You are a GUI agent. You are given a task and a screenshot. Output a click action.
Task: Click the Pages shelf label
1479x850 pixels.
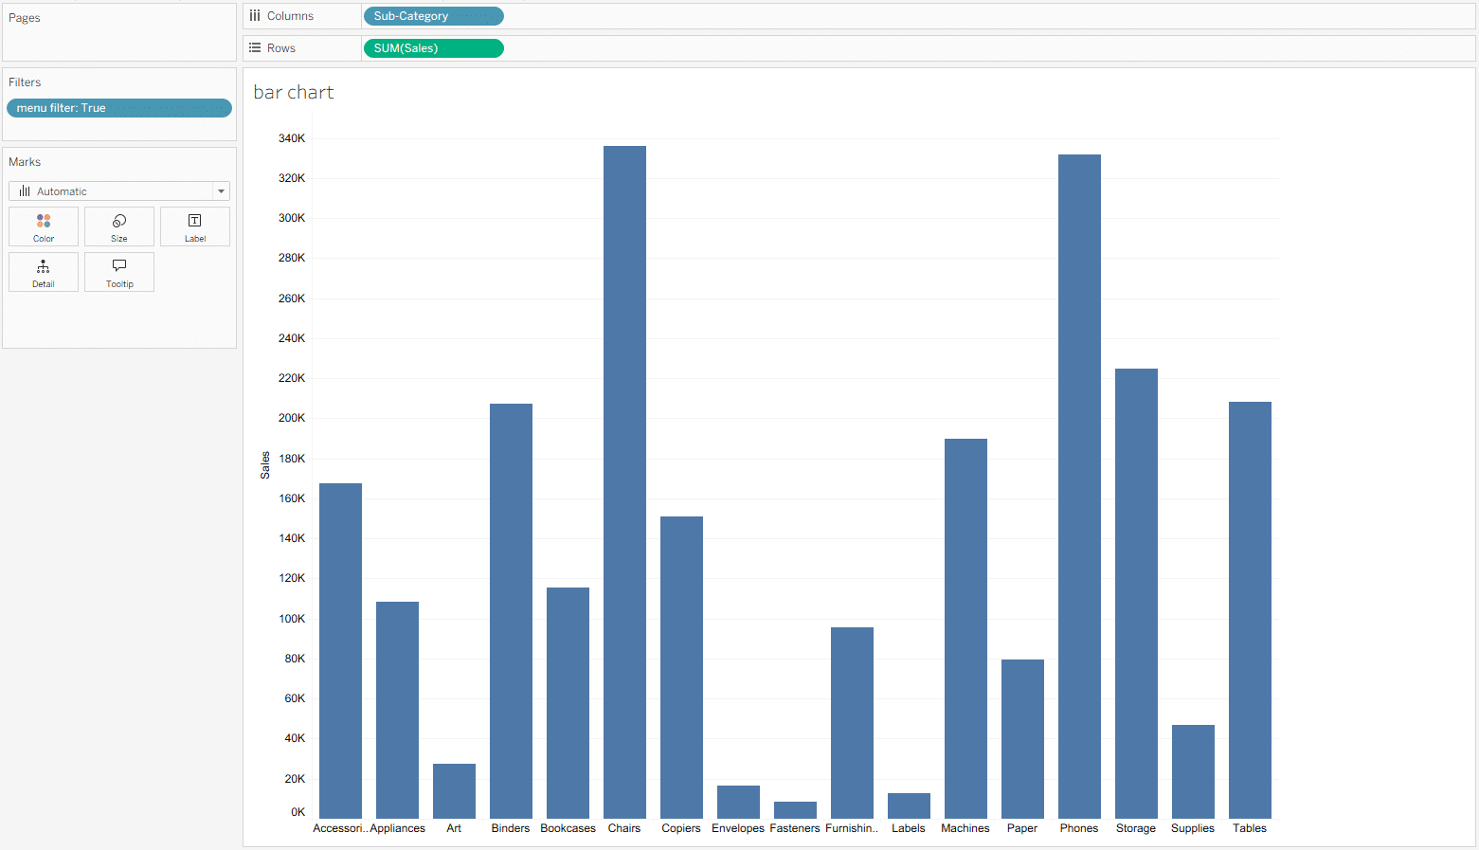click(25, 18)
